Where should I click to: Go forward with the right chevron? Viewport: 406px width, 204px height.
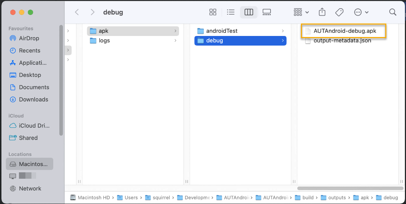(93, 12)
